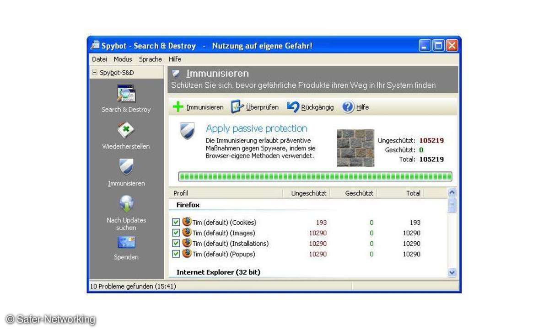Click the list scrollbar up arrow
This screenshot has height=329, width=549.
pyautogui.click(x=452, y=193)
